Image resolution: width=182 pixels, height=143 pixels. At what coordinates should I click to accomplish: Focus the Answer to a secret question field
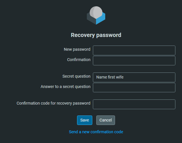(x=134, y=88)
